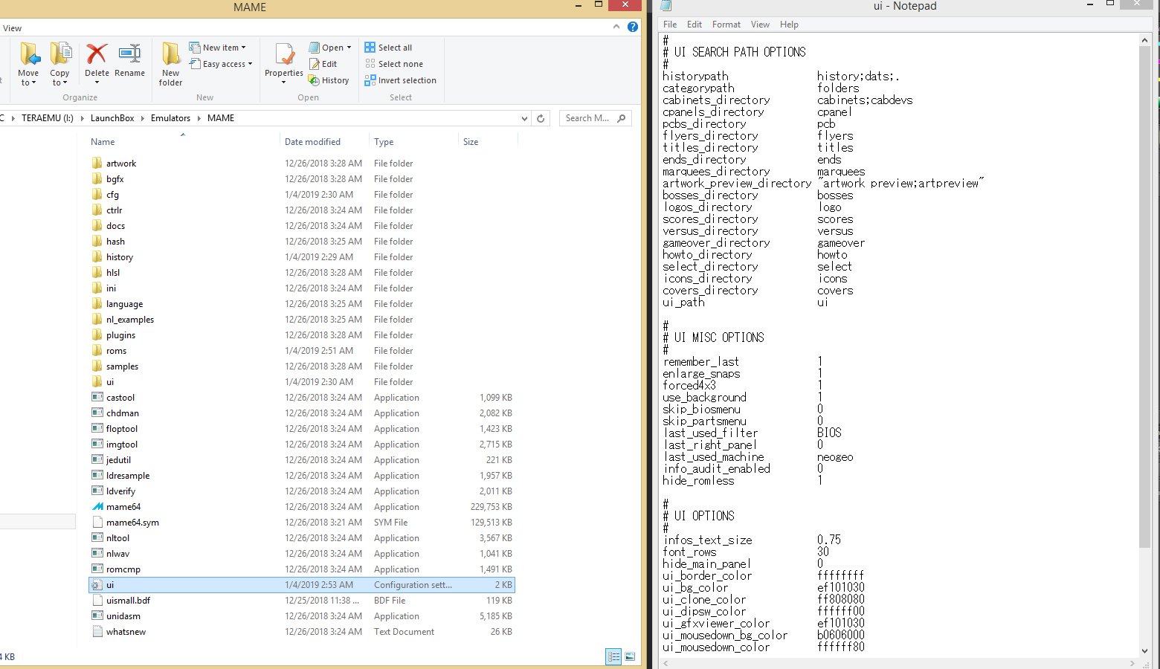Open the address bar history dropdown
The image size is (1160, 669).
524,118
